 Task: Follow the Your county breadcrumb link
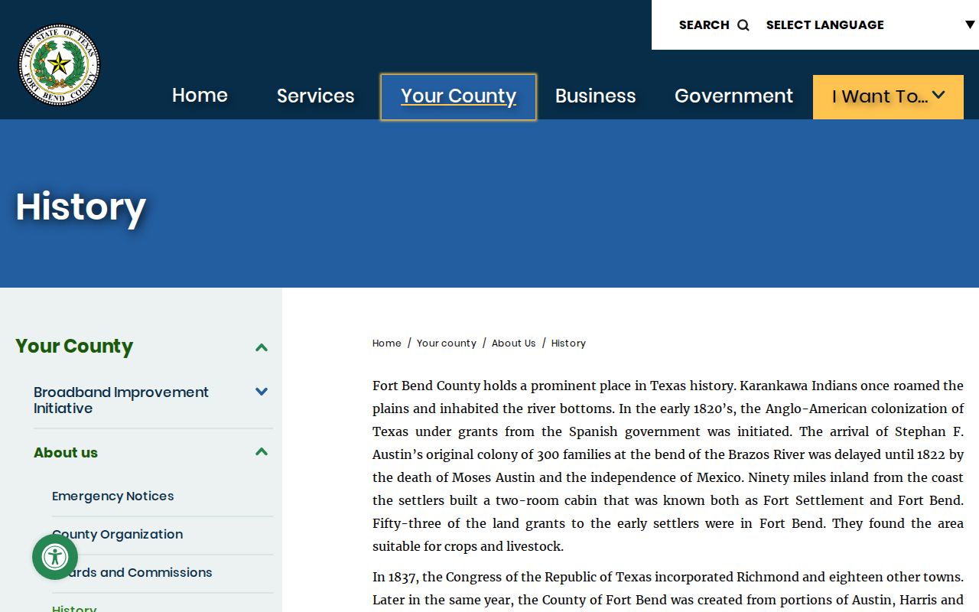coord(446,343)
